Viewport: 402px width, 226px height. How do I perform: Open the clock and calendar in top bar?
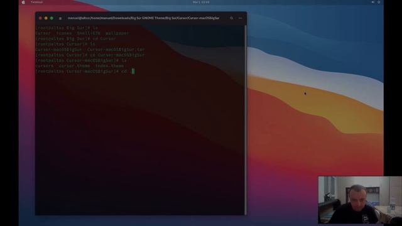coord(201,2)
